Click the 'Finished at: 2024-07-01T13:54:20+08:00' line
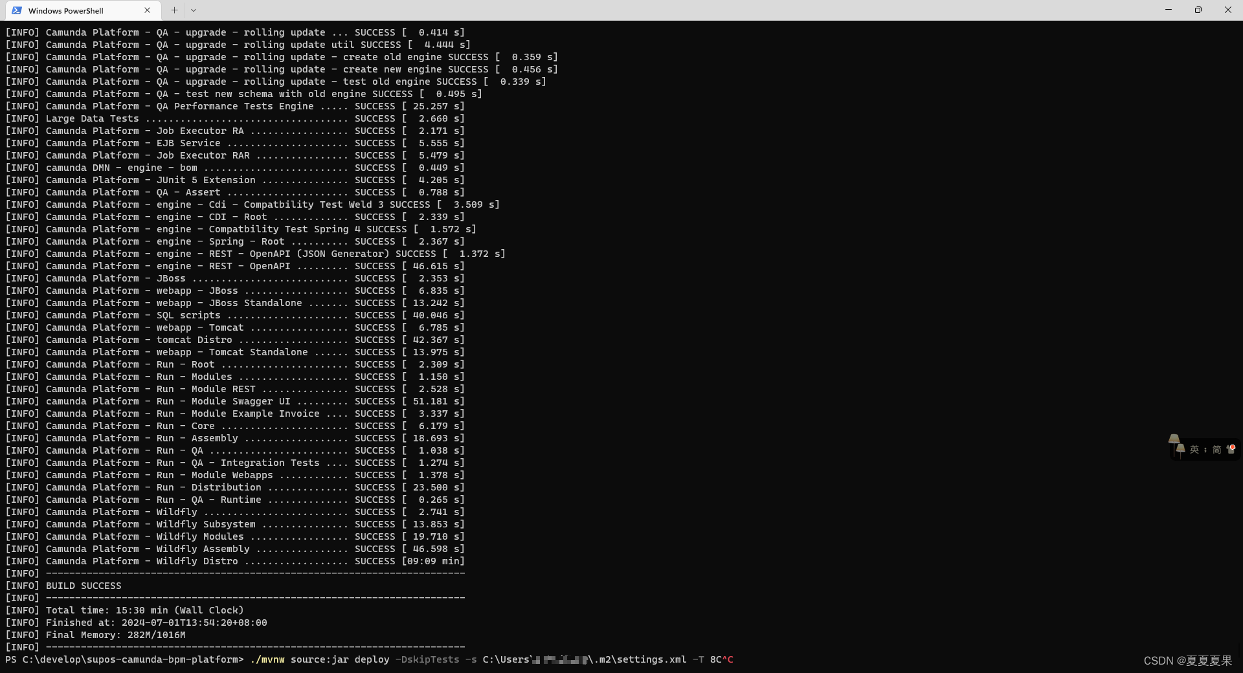The height and width of the screenshot is (673, 1243). coord(136,623)
